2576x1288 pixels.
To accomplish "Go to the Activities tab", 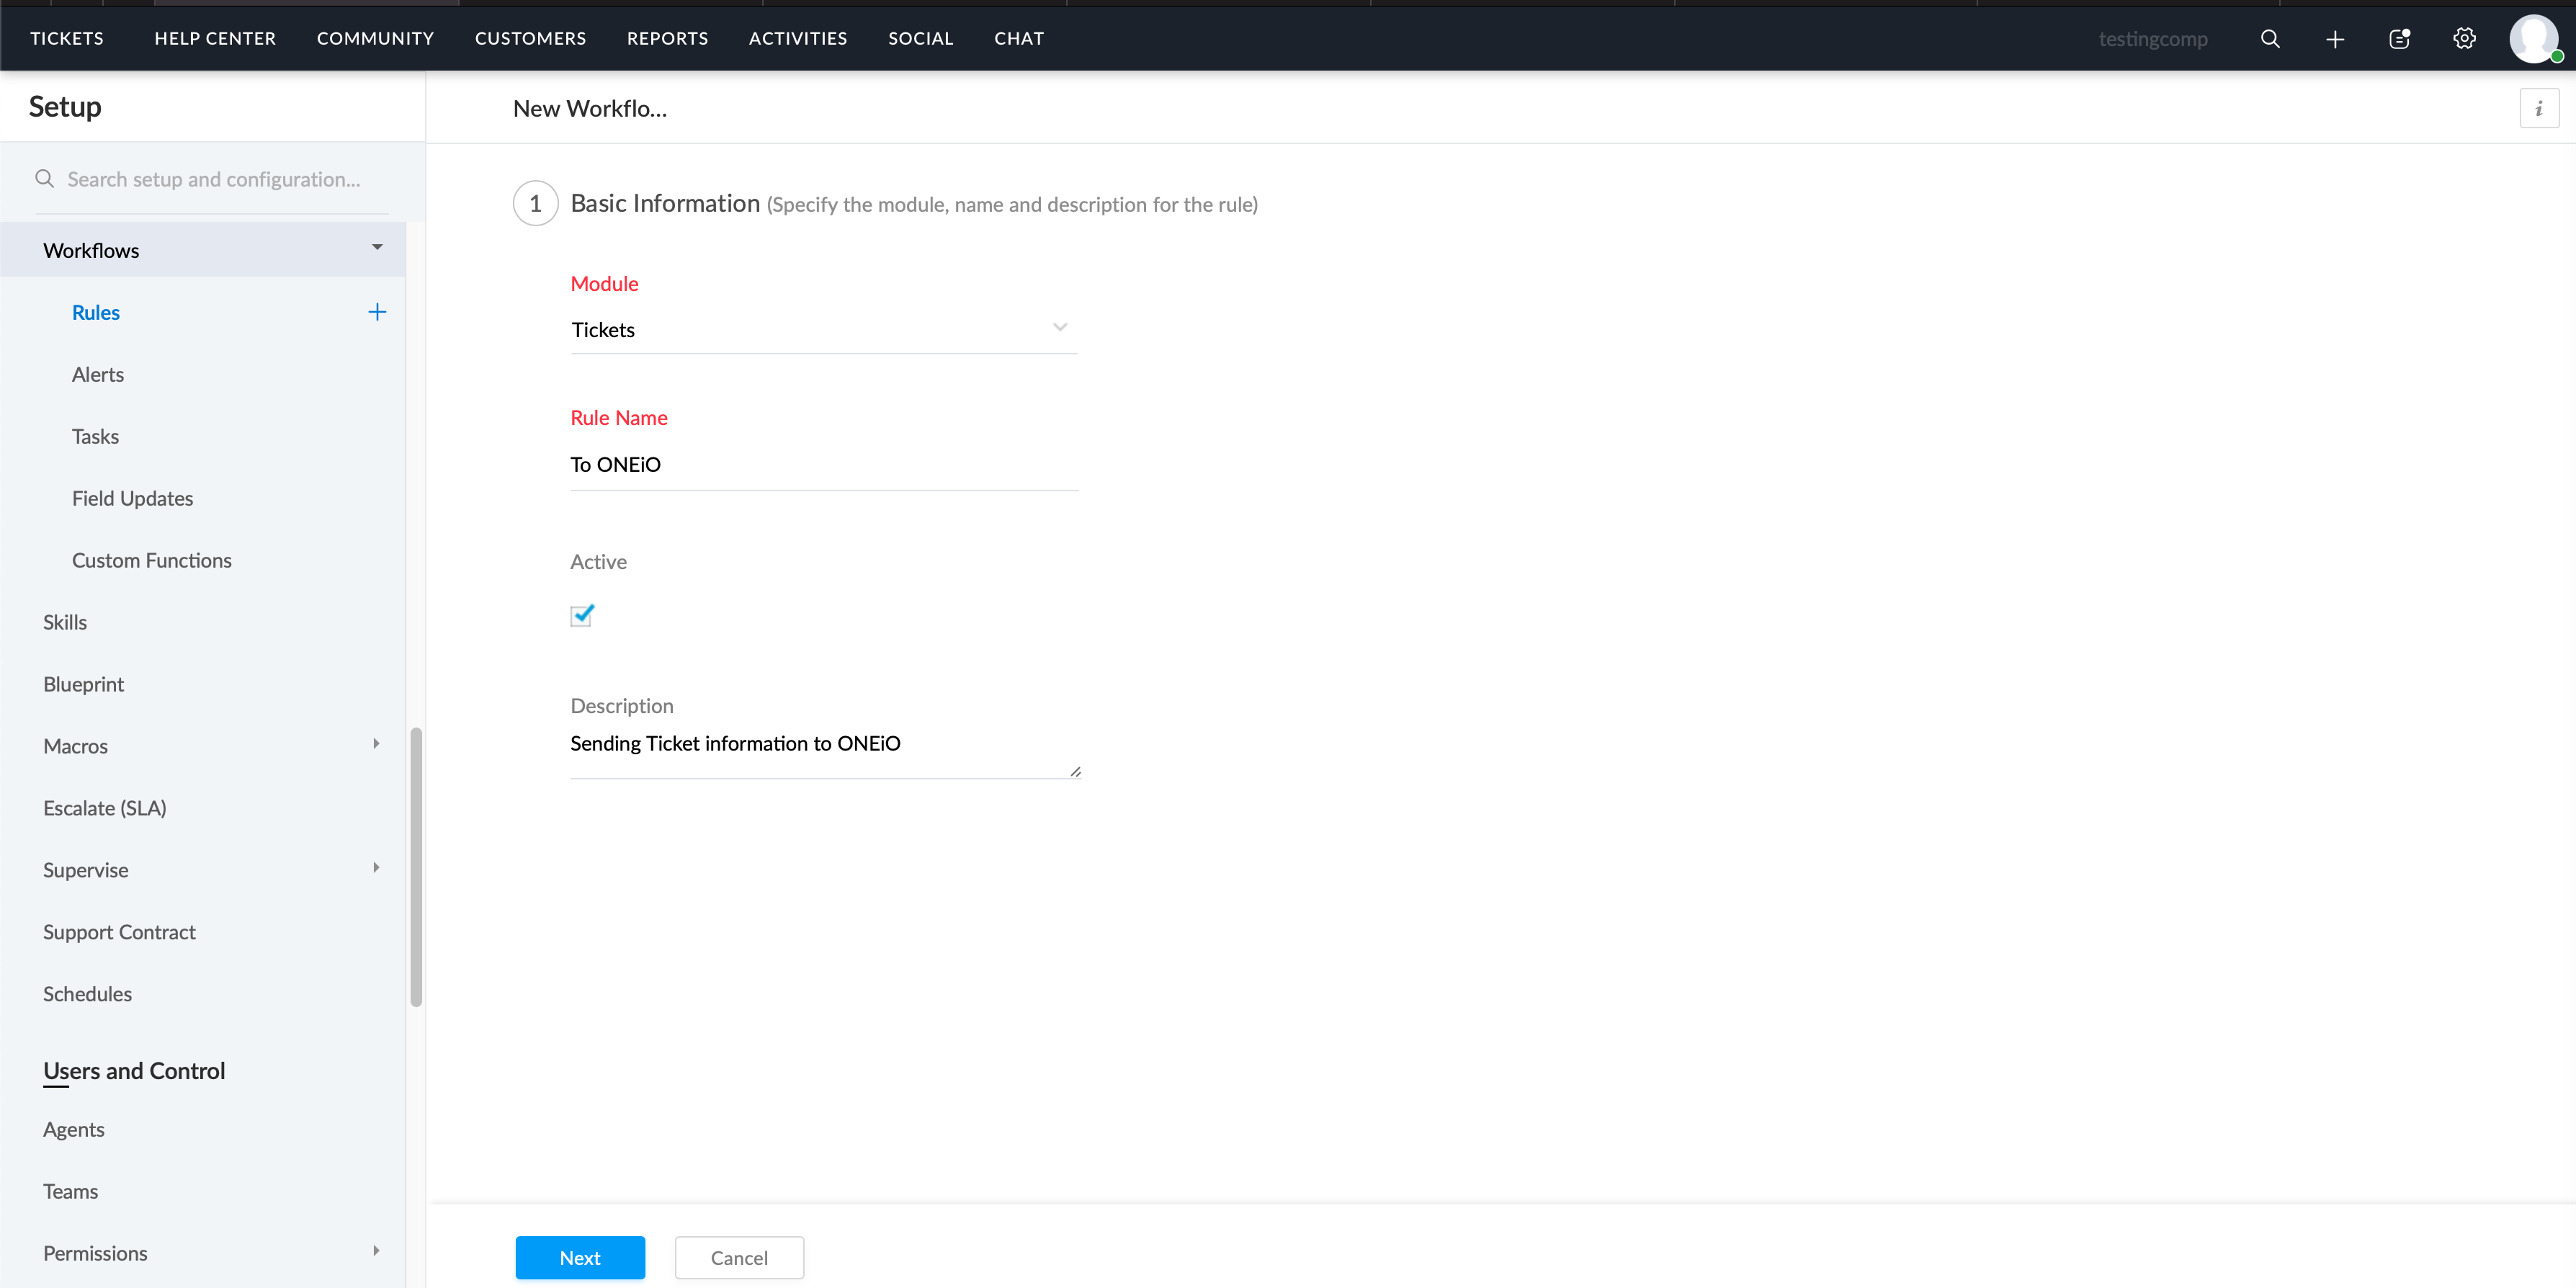I will point(798,38).
